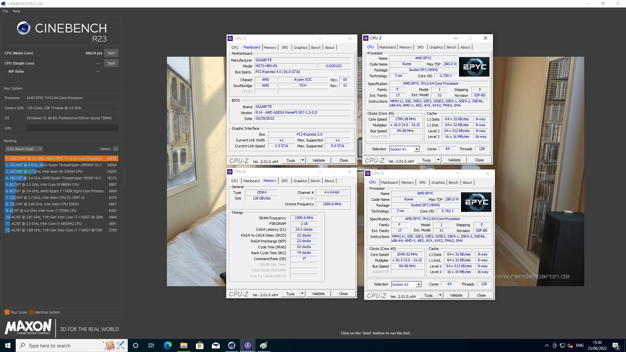Click the DRAM Frequency 1599.6 MHz value
The height and width of the screenshot is (352, 626).
(x=304, y=218)
